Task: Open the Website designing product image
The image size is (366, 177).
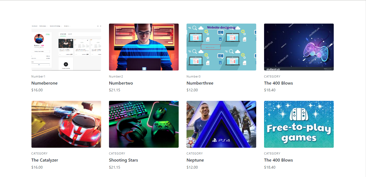Action: tap(221, 47)
